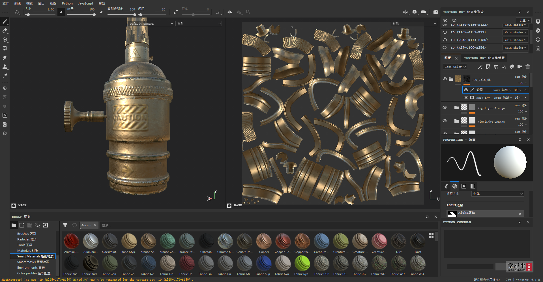543x282 pixels.
Task: Adjust the brush 大小 size slider
Action: 40,15
